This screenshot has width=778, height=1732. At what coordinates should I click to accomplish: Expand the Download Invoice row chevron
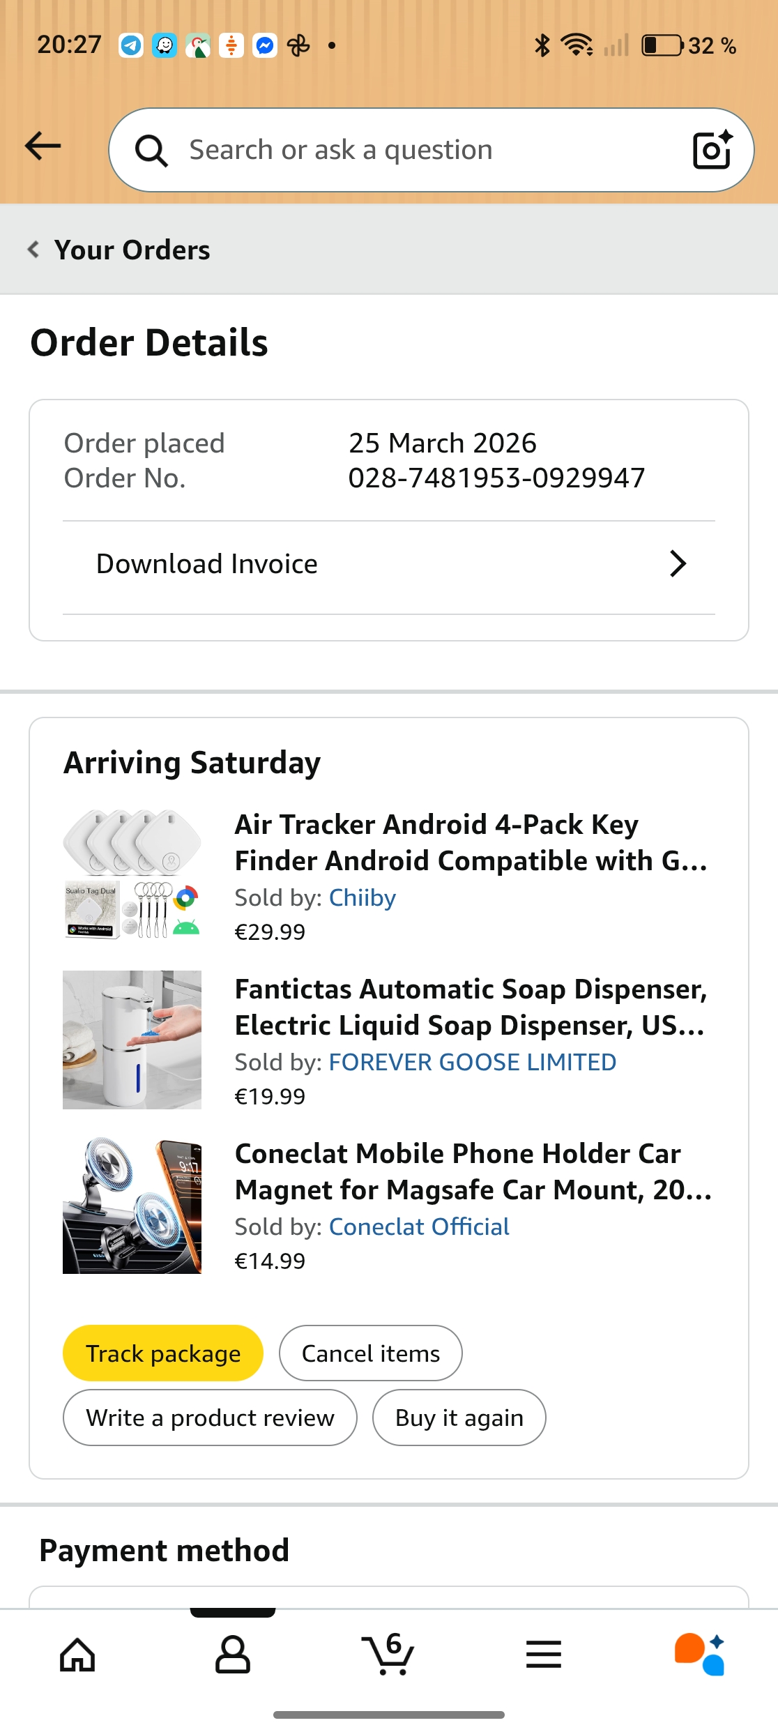point(678,563)
